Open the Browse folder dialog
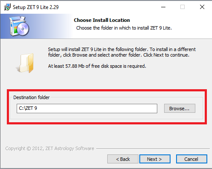Image resolution: width=212 pixels, height=169 pixels. pyautogui.click(x=180, y=109)
